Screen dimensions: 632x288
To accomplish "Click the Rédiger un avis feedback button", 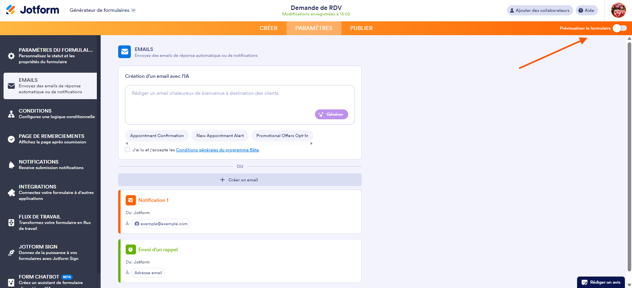I will (601, 282).
